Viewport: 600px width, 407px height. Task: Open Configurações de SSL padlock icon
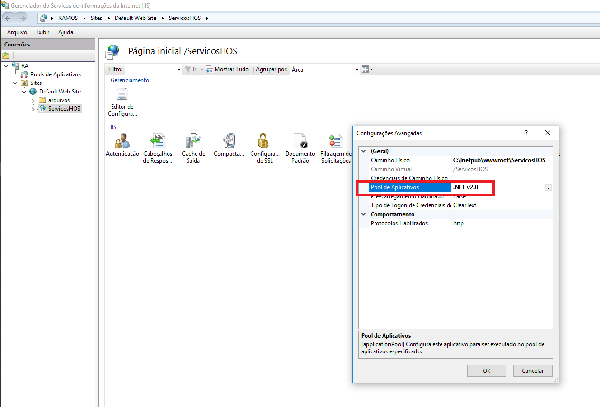[x=264, y=141]
